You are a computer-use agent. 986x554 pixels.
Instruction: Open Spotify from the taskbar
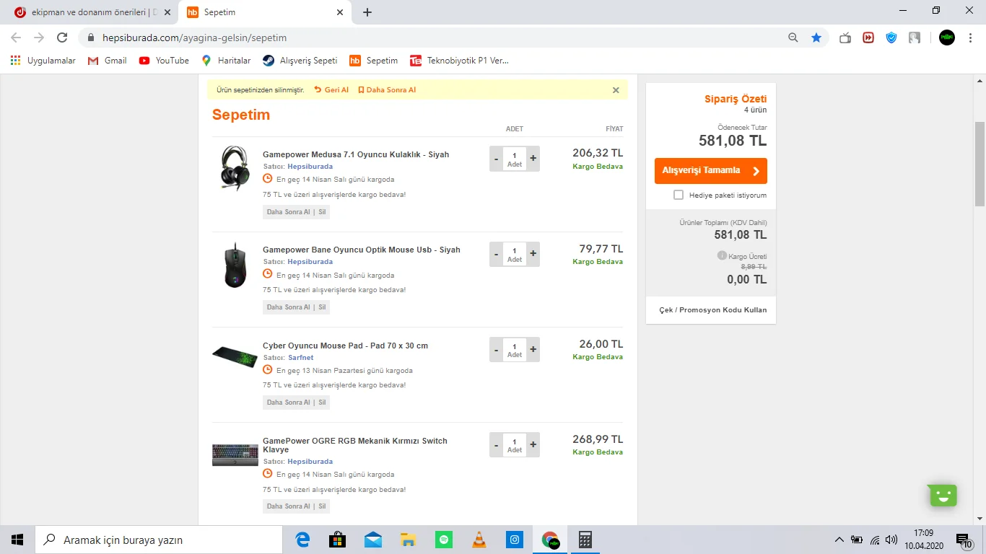tap(444, 540)
